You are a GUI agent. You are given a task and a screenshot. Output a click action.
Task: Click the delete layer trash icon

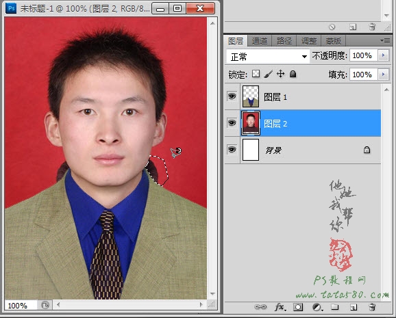pyautogui.click(x=372, y=307)
